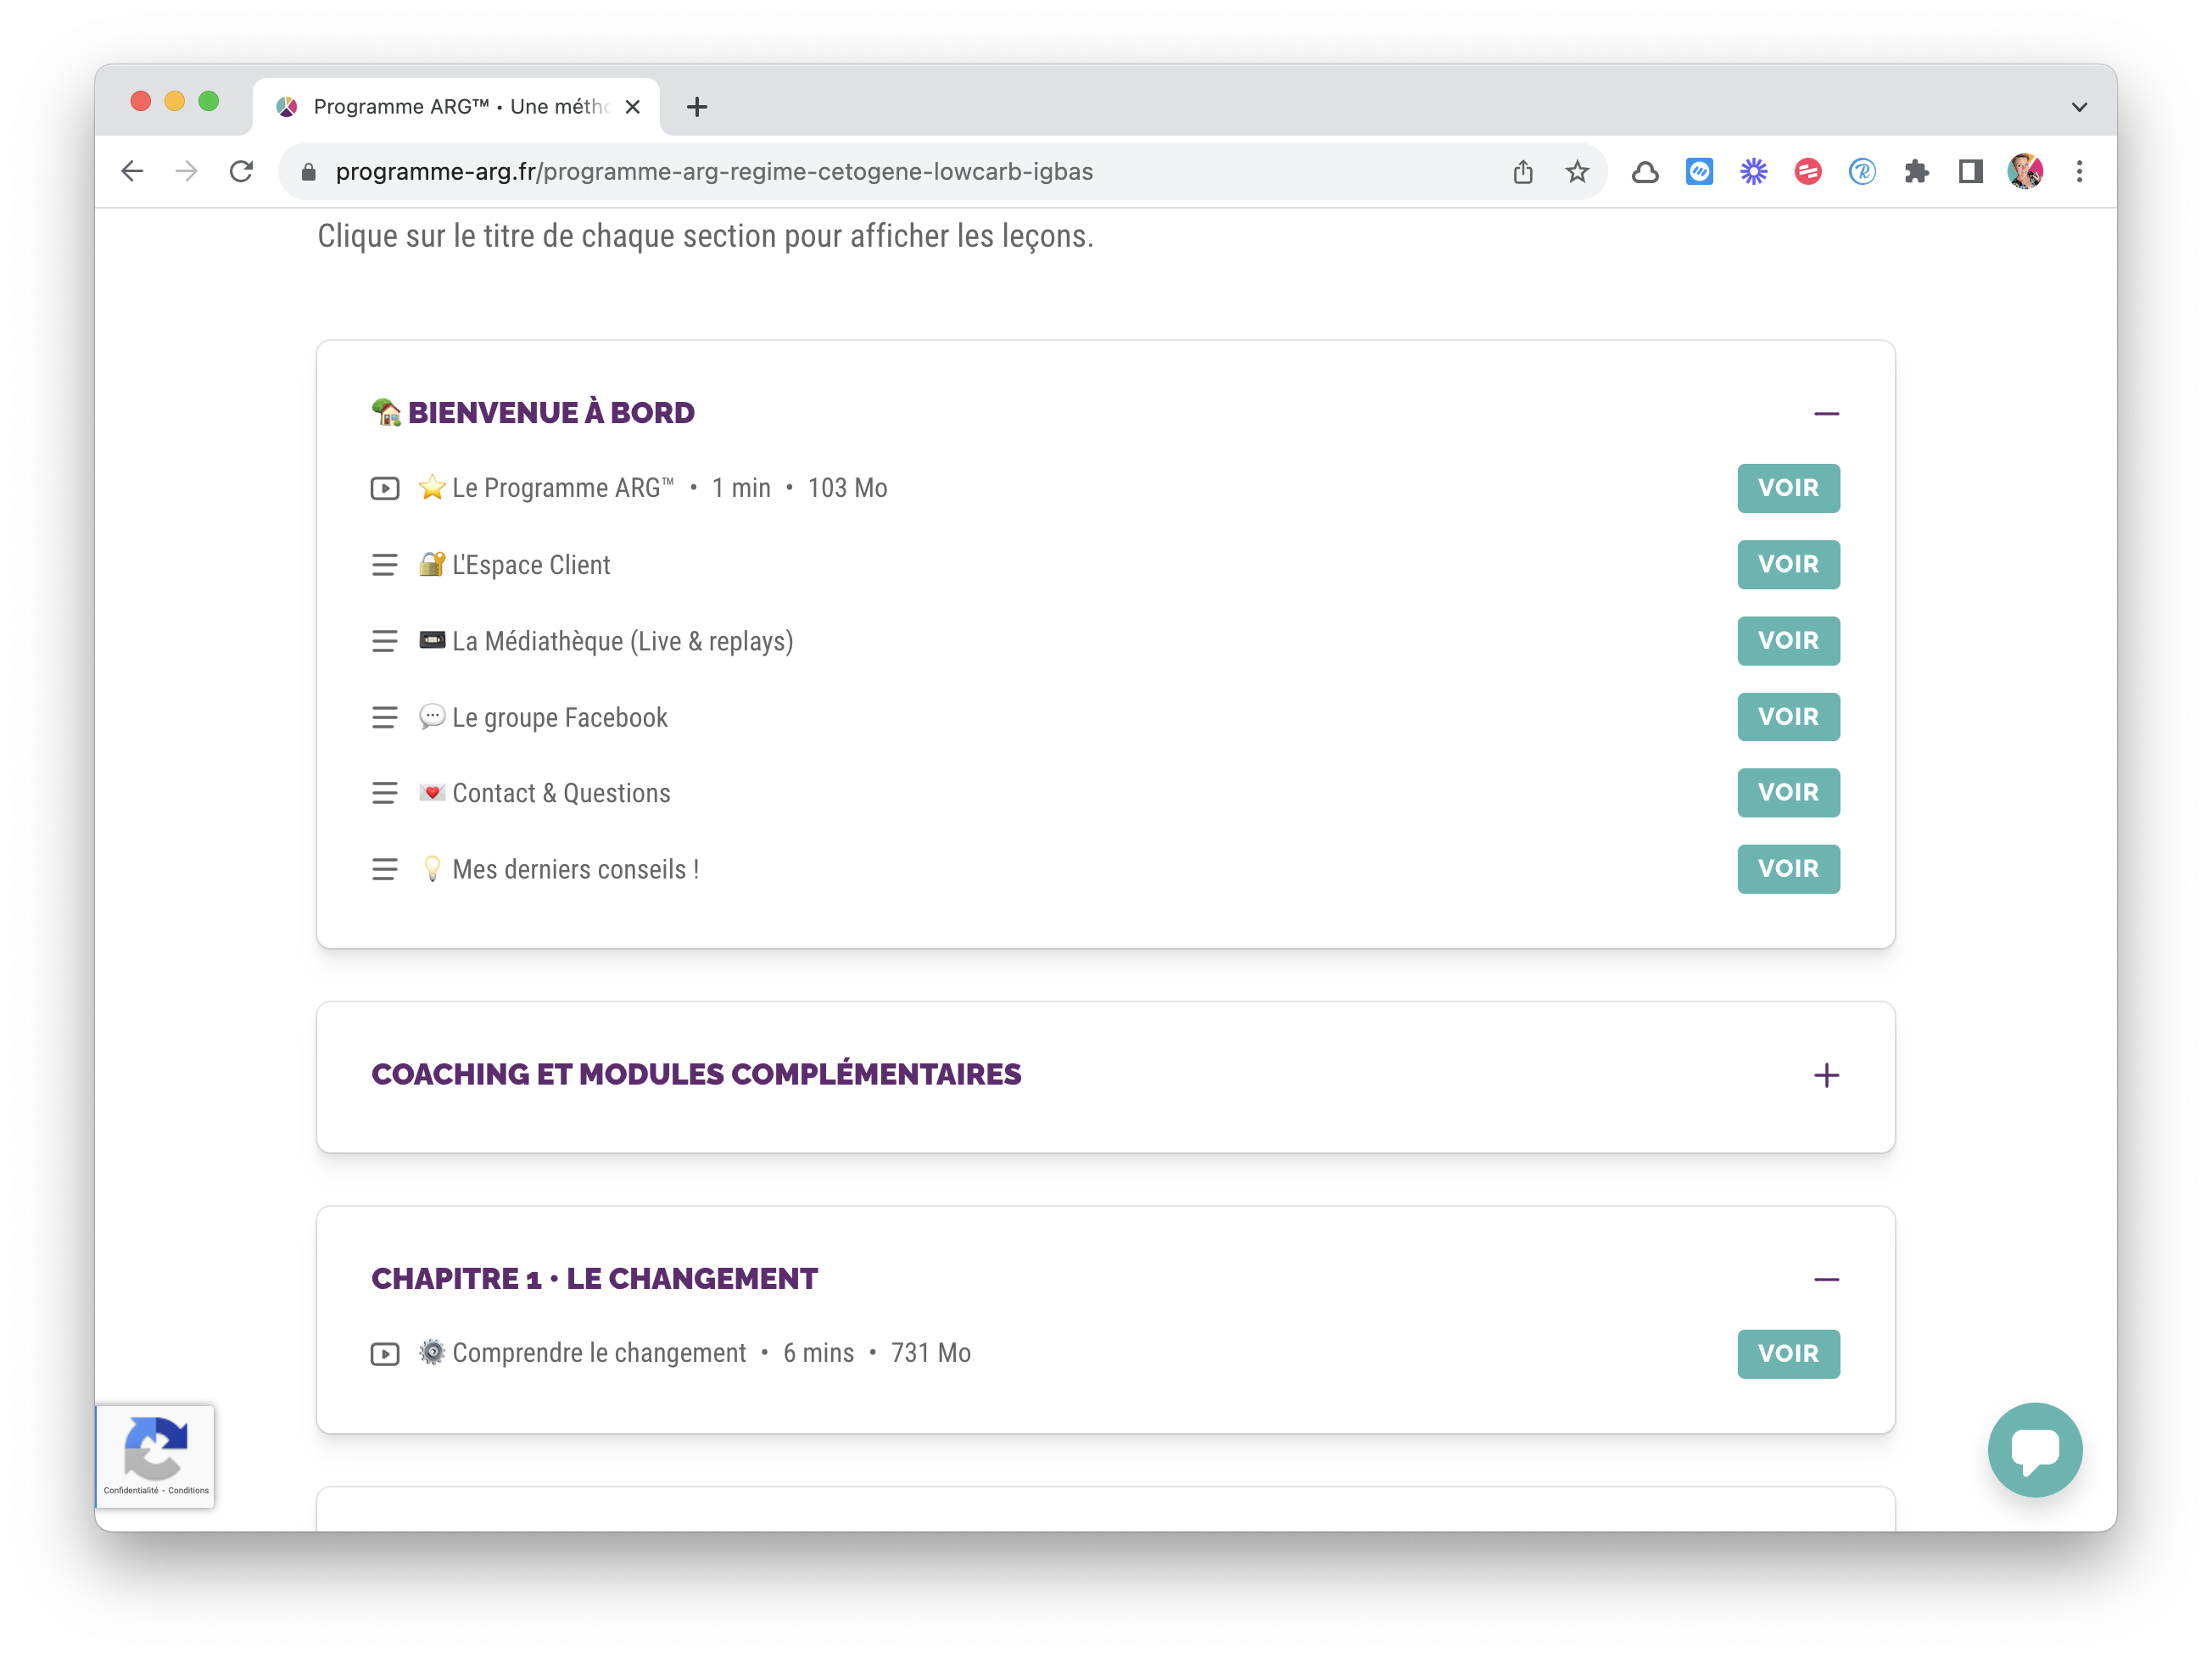
Task: Select the Programme ARG browser tab
Action: pos(455,107)
